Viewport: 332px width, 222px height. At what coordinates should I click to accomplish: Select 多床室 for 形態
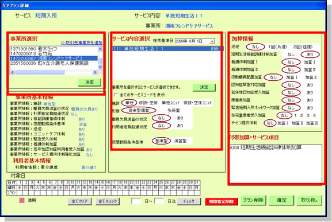[x=174, y=110]
